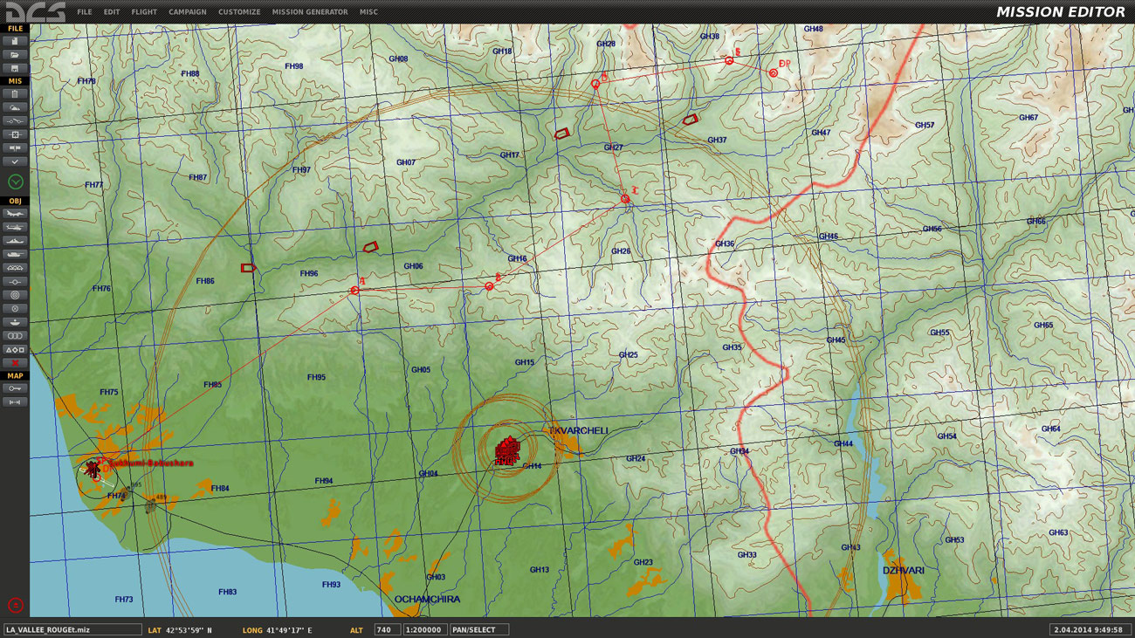Open the FILE menu
The height and width of the screenshot is (638, 1135).
click(84, 12)
